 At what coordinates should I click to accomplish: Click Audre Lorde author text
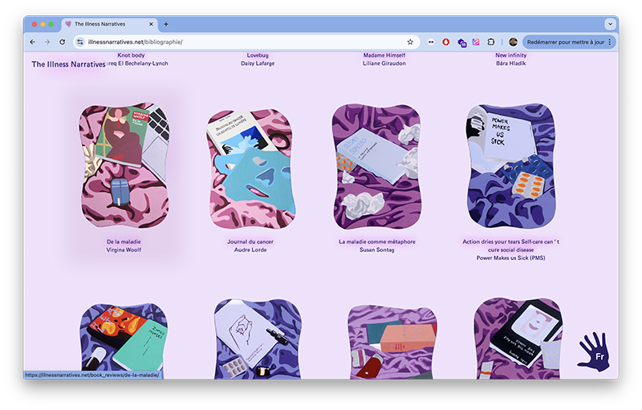coord(250,250)
